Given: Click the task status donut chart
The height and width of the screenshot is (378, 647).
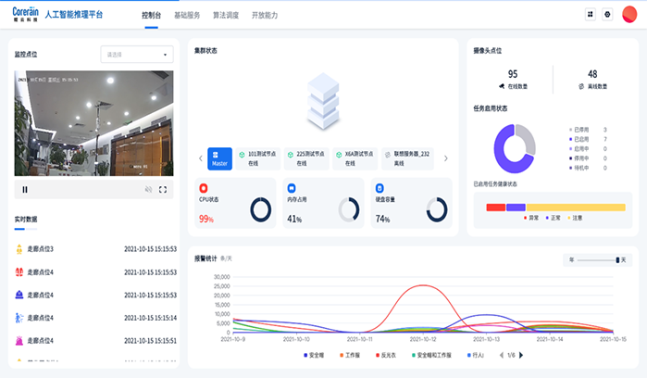Looking at the screenshot, I should (x=515, y=149).
